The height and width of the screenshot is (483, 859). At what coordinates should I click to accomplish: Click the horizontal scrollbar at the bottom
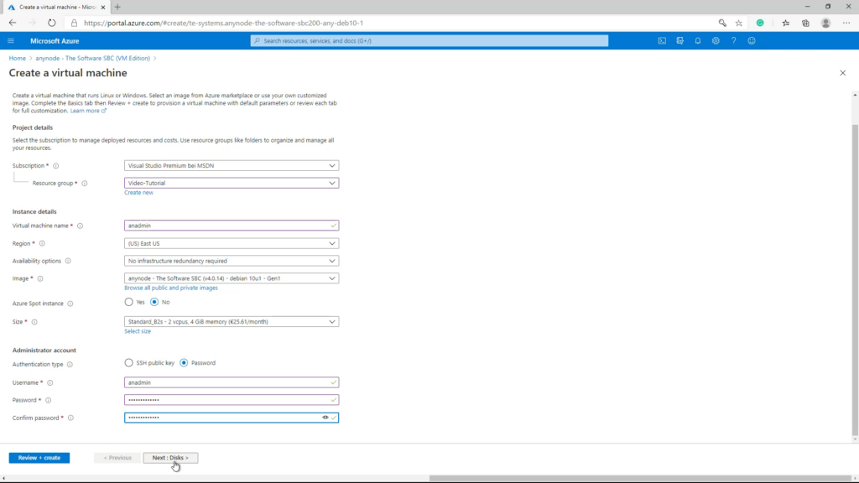[640, 478]
